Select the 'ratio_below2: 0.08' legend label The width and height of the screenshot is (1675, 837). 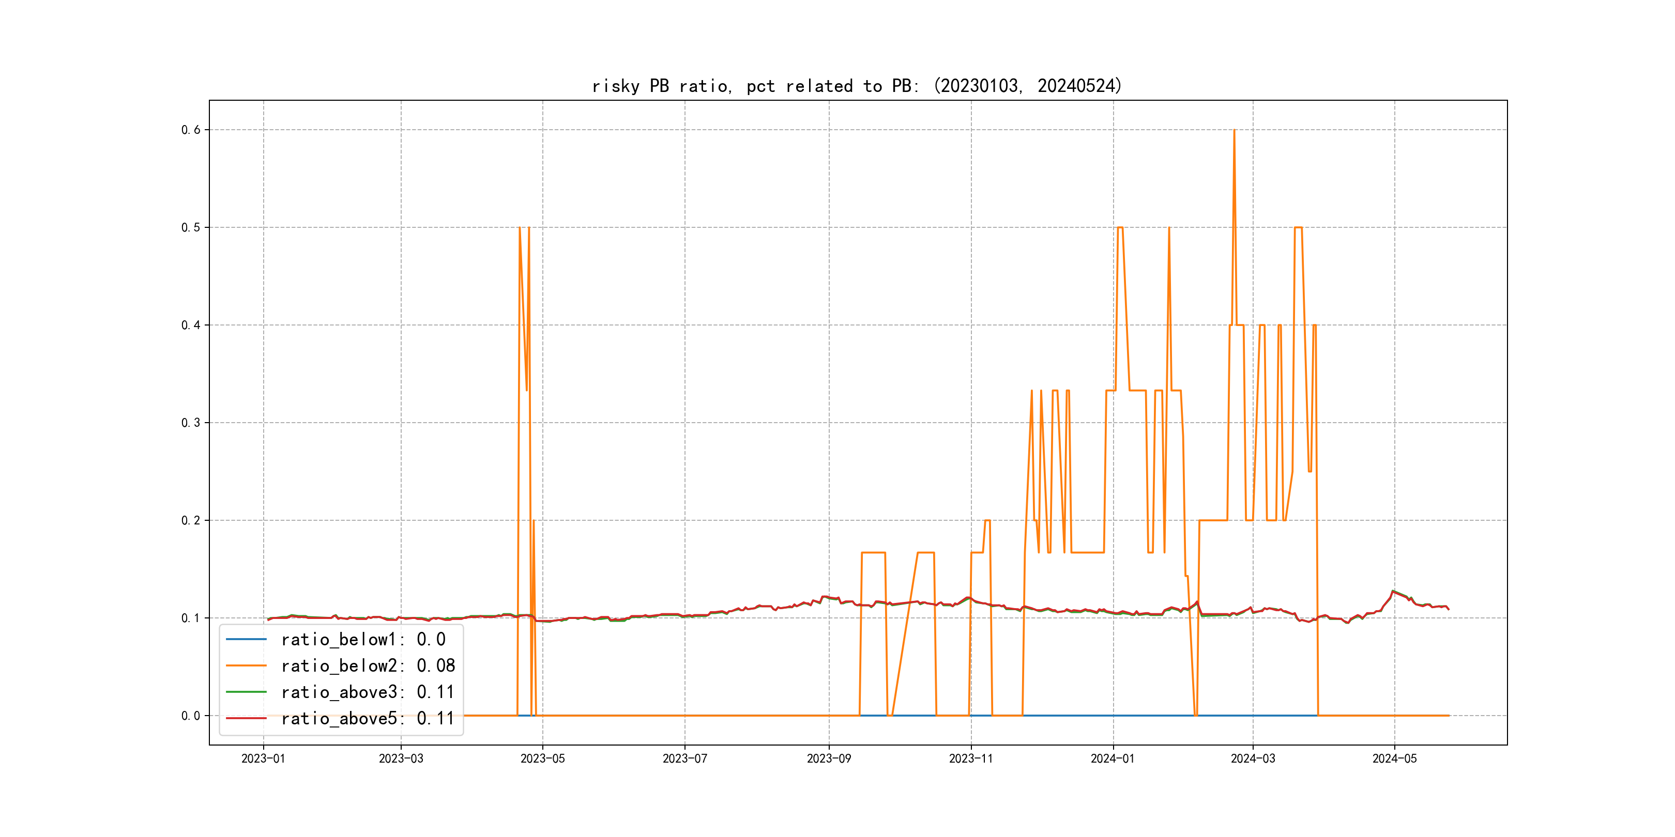pos(368,665)
